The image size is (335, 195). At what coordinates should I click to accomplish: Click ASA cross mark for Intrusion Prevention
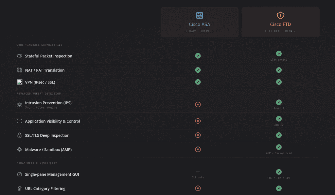198,105
